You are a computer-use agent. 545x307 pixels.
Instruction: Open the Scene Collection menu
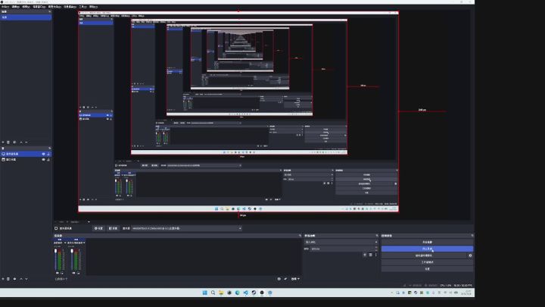(70, 7)
